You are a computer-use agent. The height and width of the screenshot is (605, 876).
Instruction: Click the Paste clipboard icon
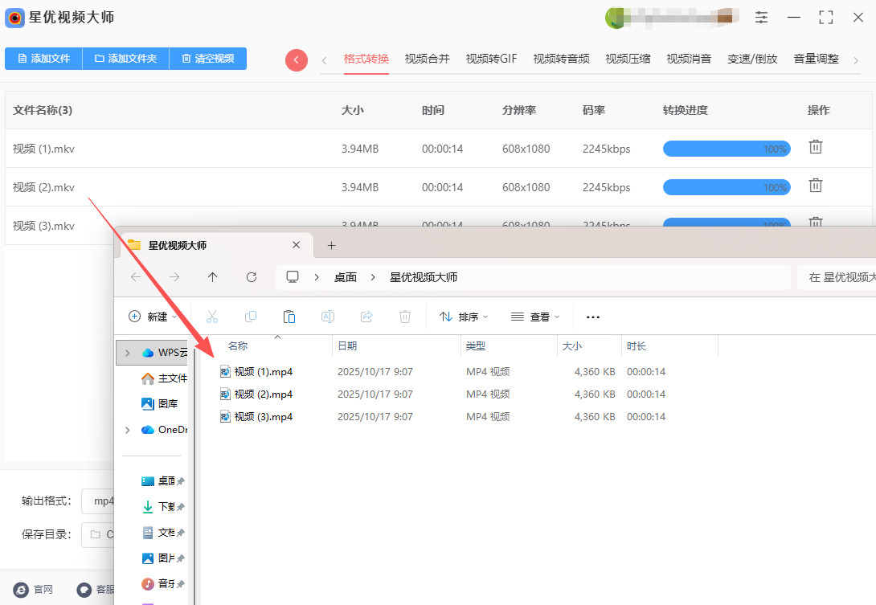(289, 317)
